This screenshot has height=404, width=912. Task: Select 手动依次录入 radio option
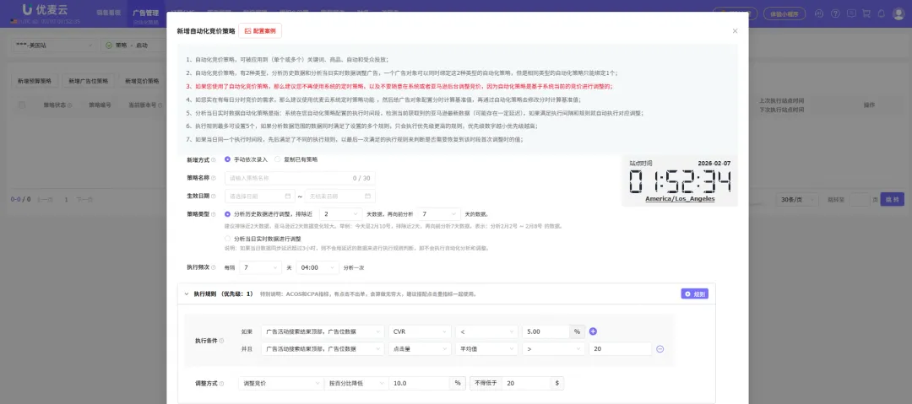click(x=228, y=159)
